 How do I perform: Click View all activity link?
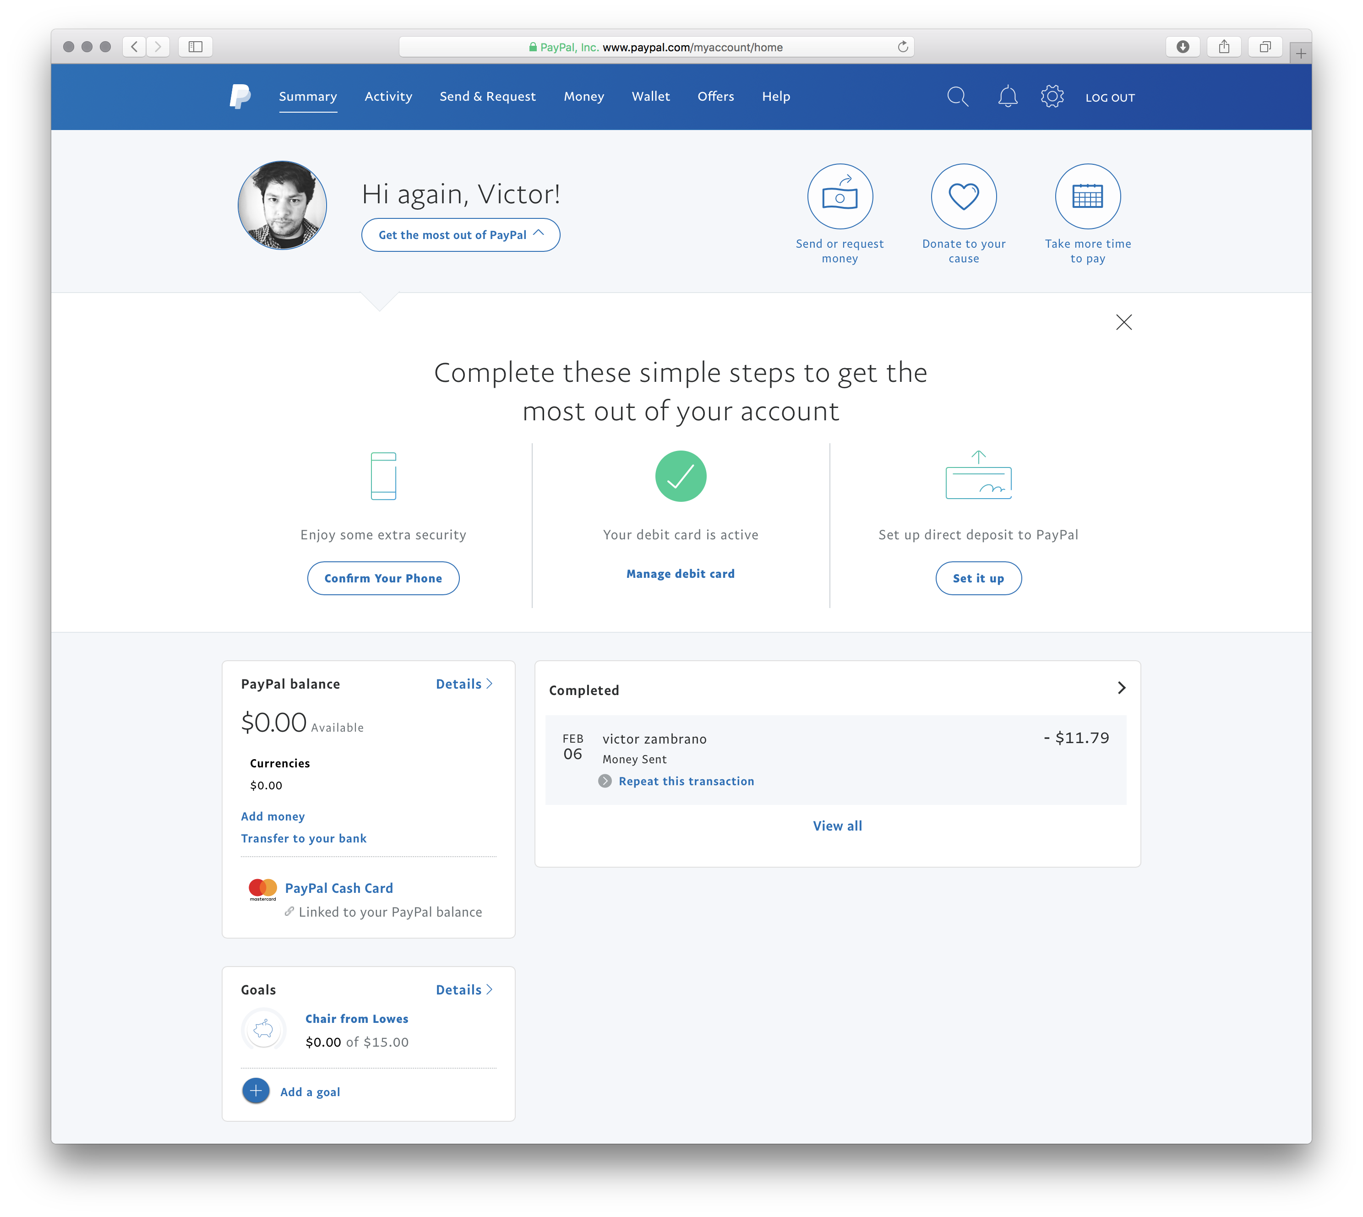pyautogui.click(x=837, y=826)
